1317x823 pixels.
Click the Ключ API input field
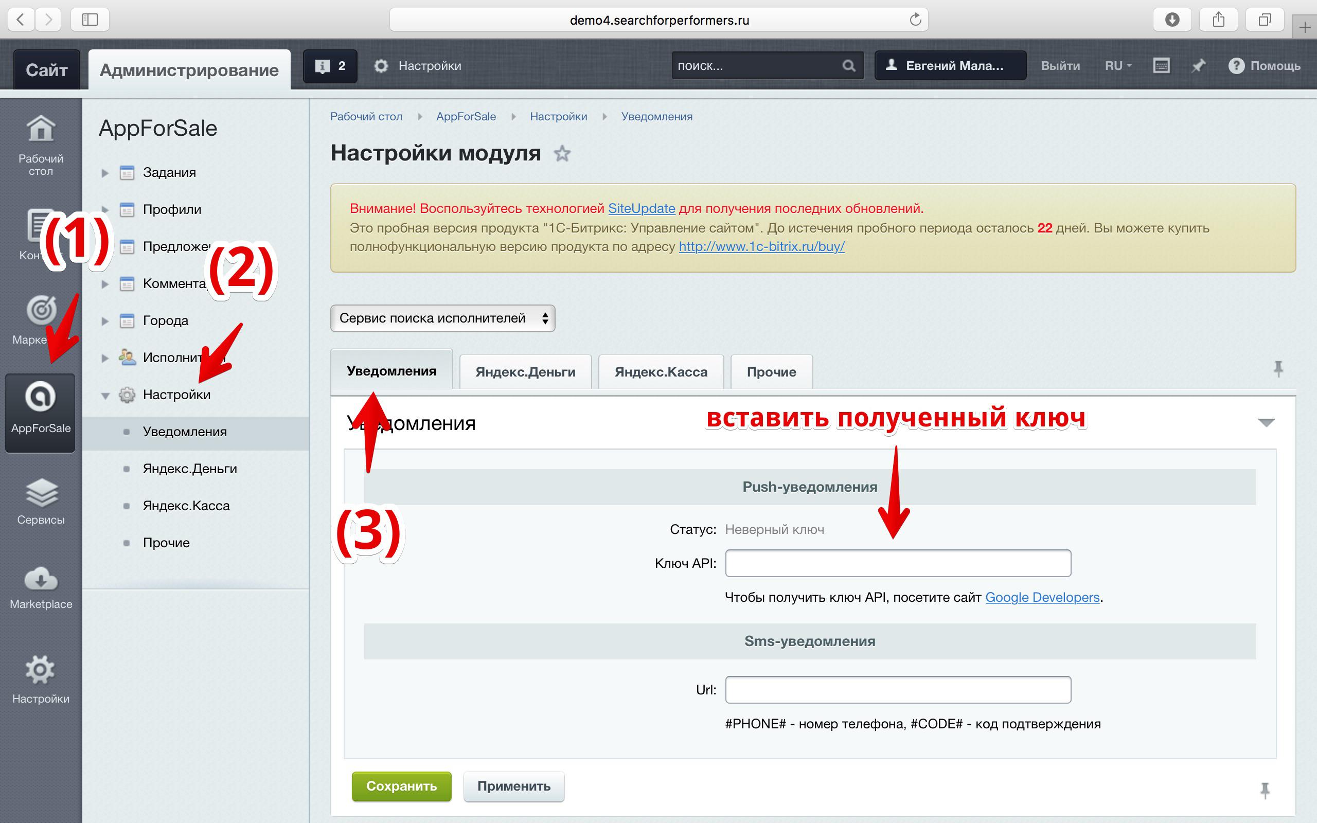(898, 563)
